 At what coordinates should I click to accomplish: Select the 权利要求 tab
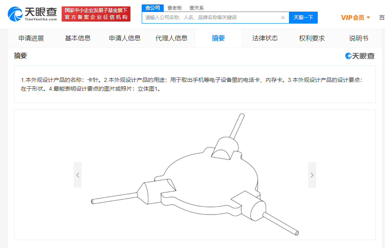(312, 38)
